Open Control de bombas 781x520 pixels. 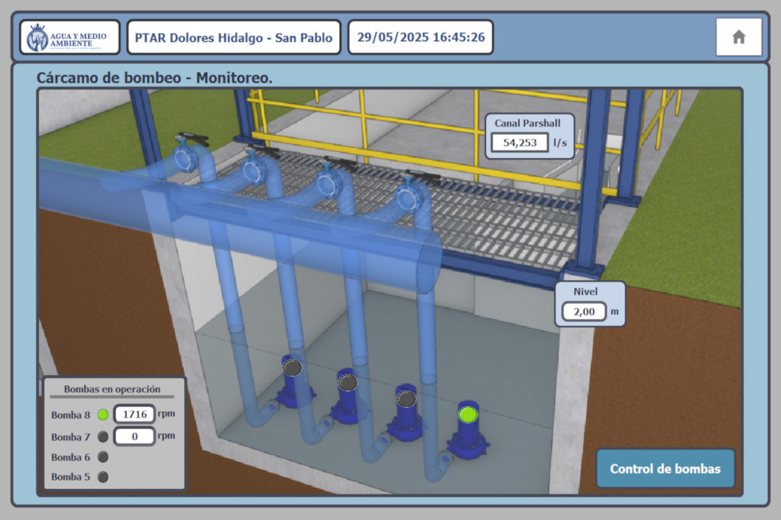pos(665,469)
